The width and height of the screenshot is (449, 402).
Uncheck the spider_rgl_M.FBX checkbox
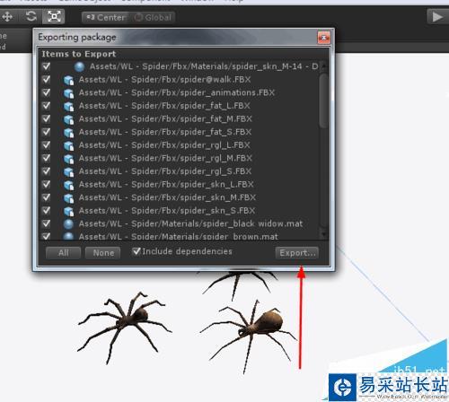[47, 158]
